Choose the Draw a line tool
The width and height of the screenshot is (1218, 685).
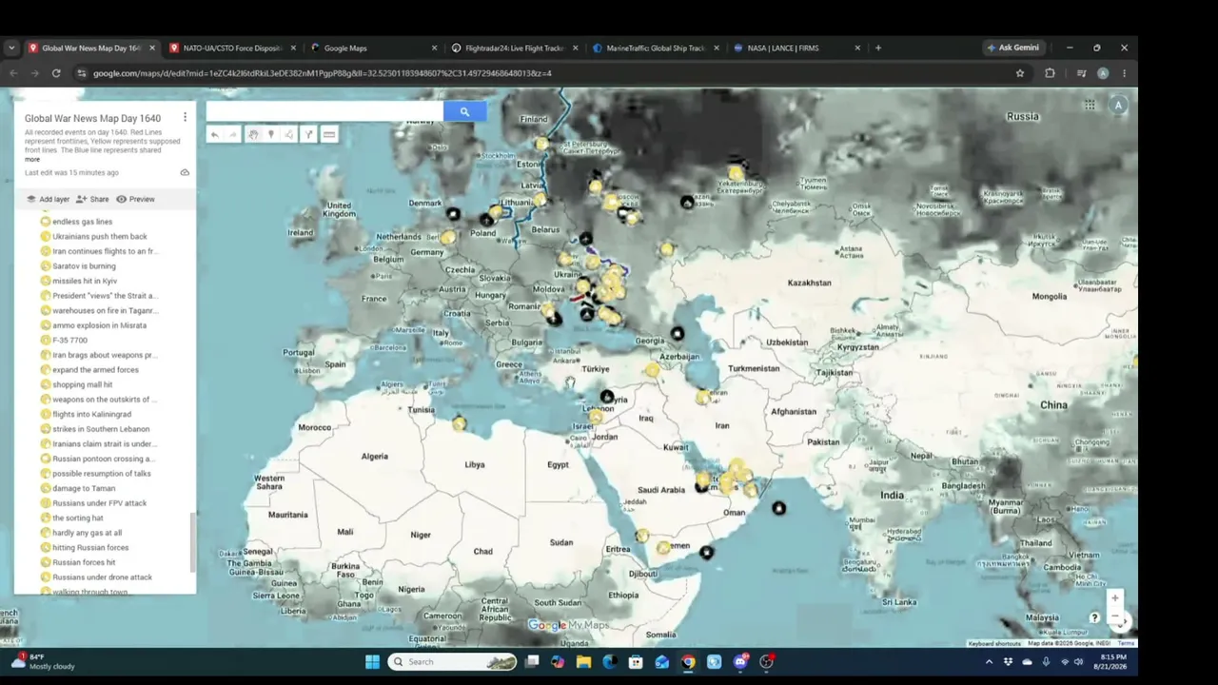pyautogui.click(x=289, y=135)
